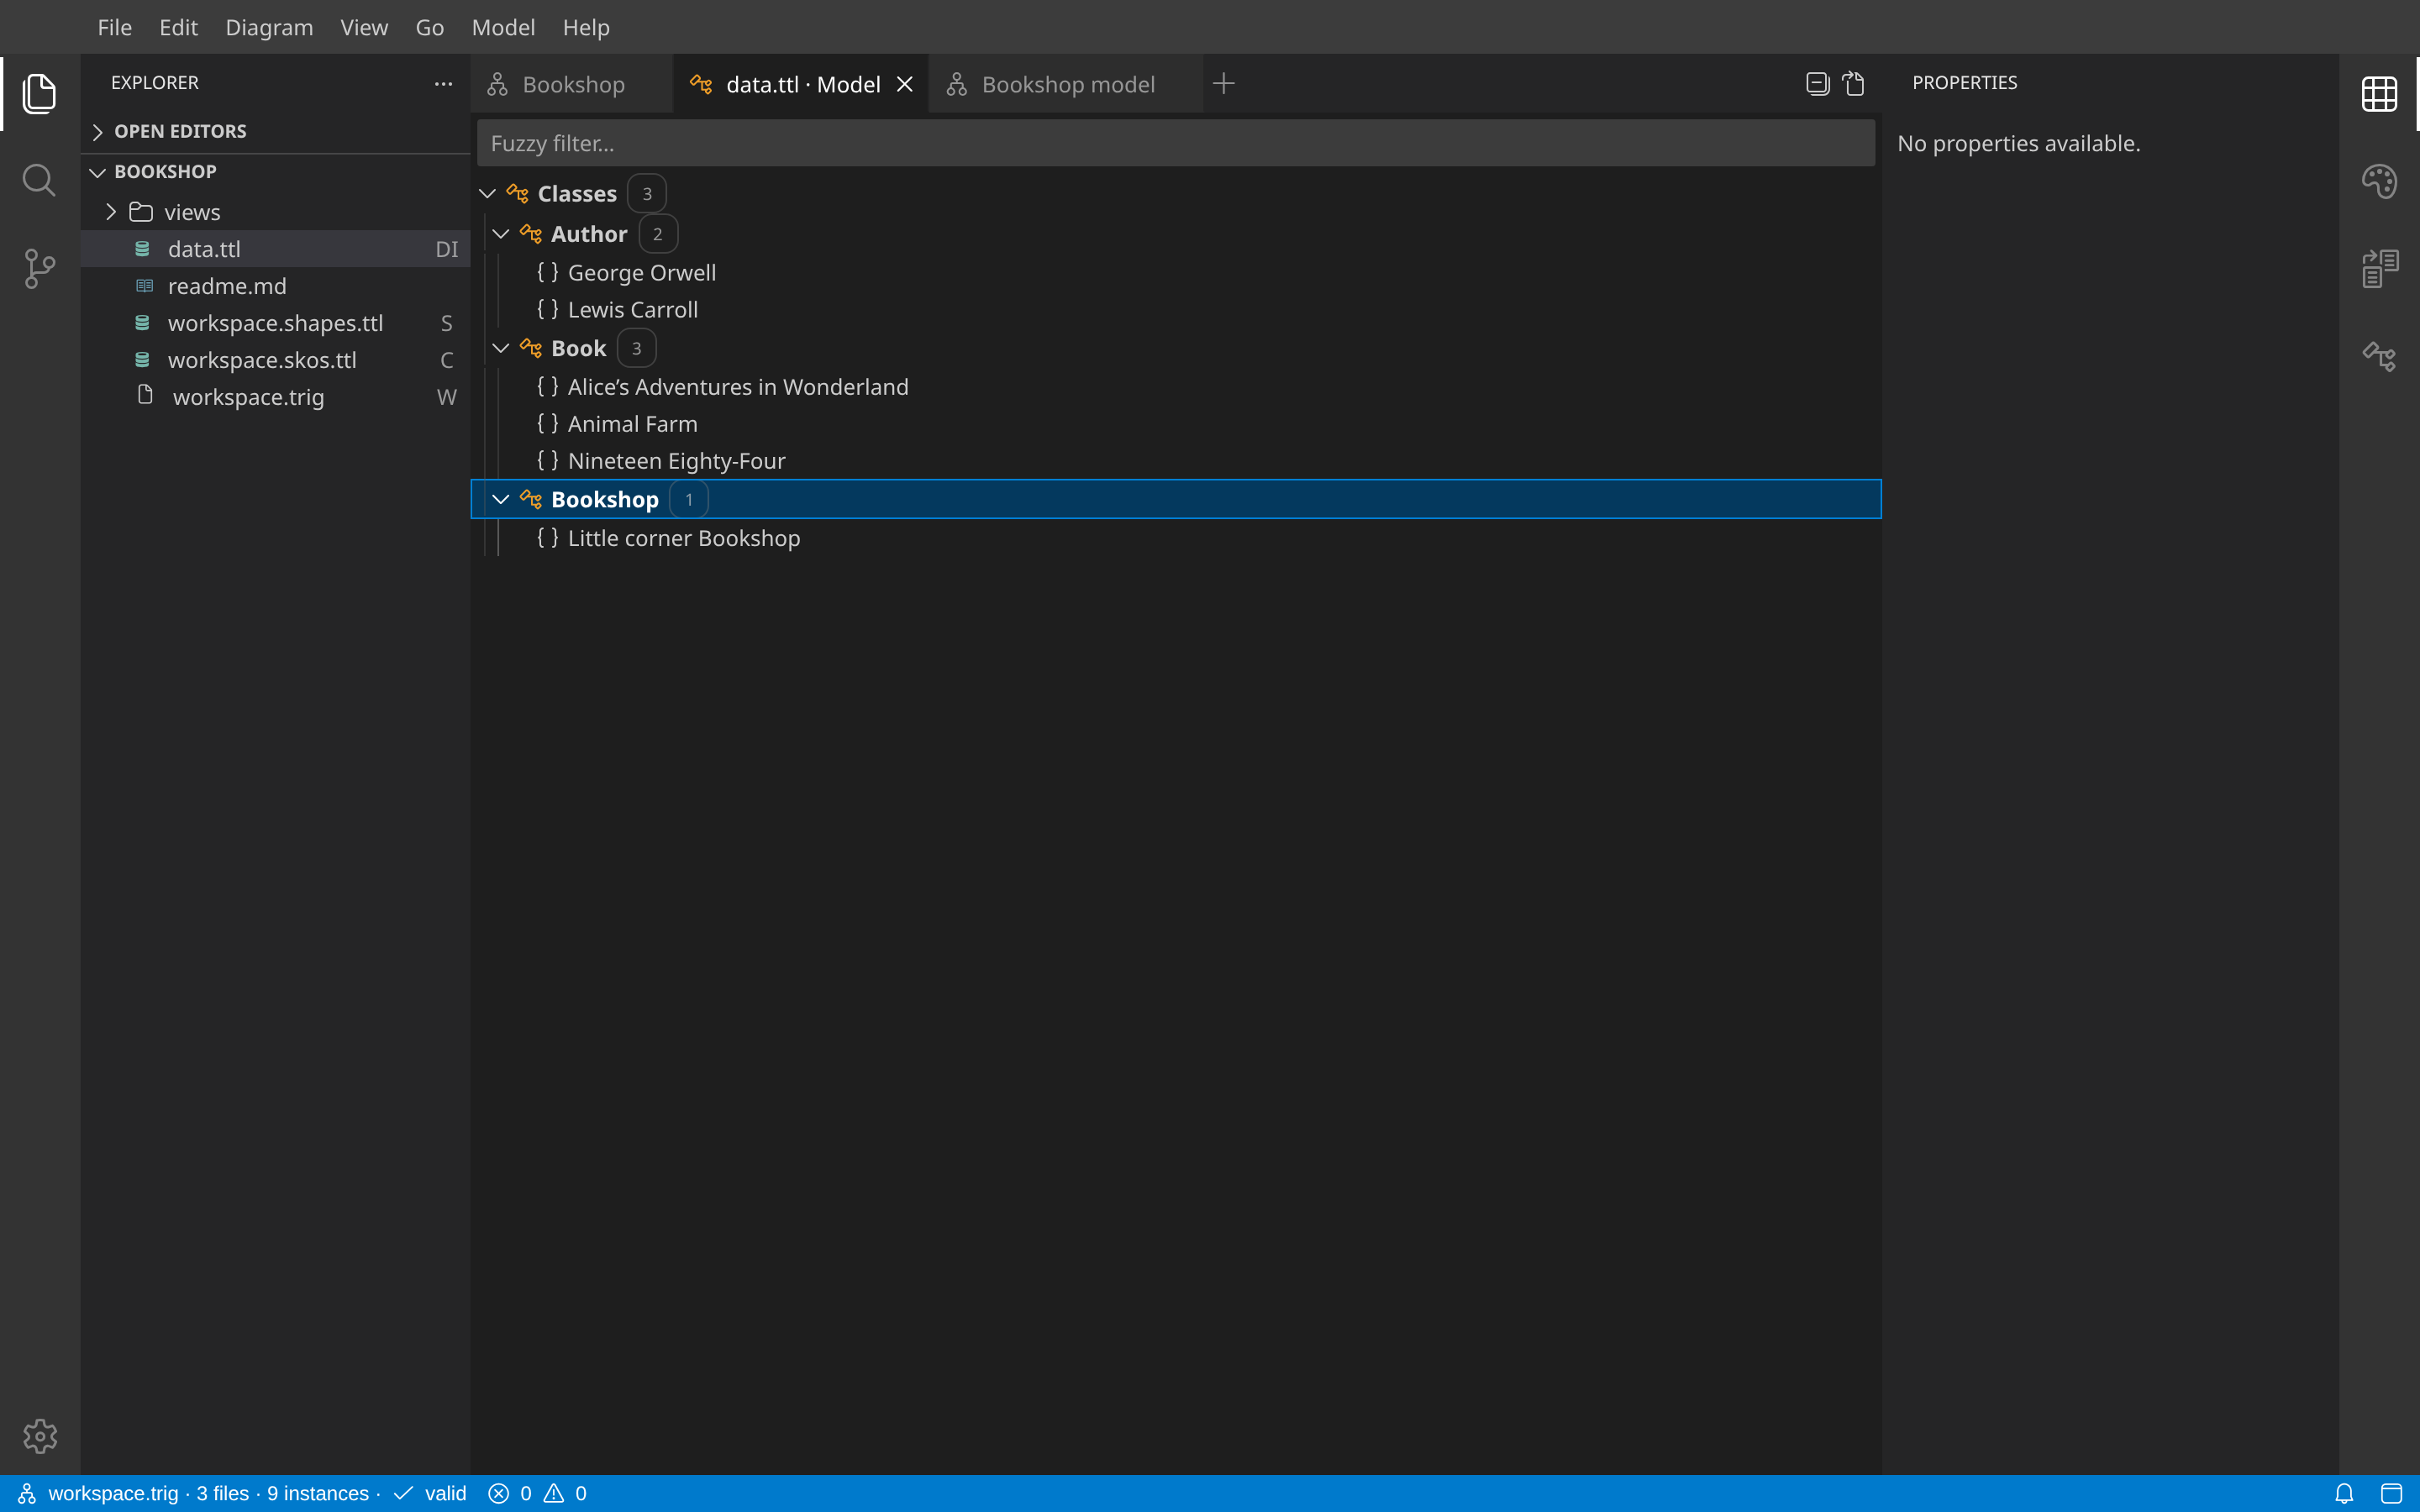Open the Explorer files icon in activity bar
2420x1512 pixels.
(x=39, y=93)
